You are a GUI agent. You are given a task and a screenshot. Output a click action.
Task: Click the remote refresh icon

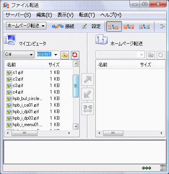pos(161,55)
